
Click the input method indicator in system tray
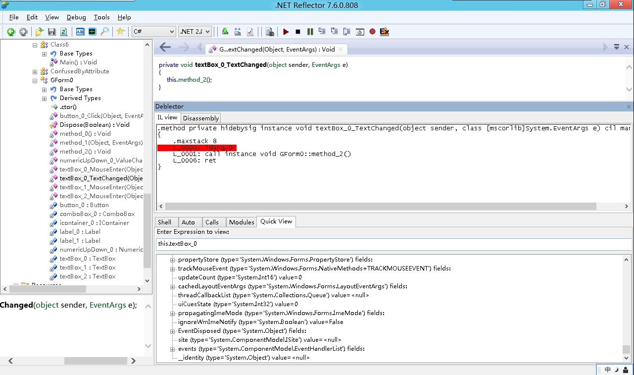(x=608, y=370)
